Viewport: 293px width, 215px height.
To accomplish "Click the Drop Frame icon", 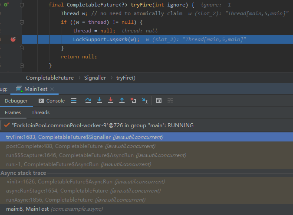I will coord(133,100).
